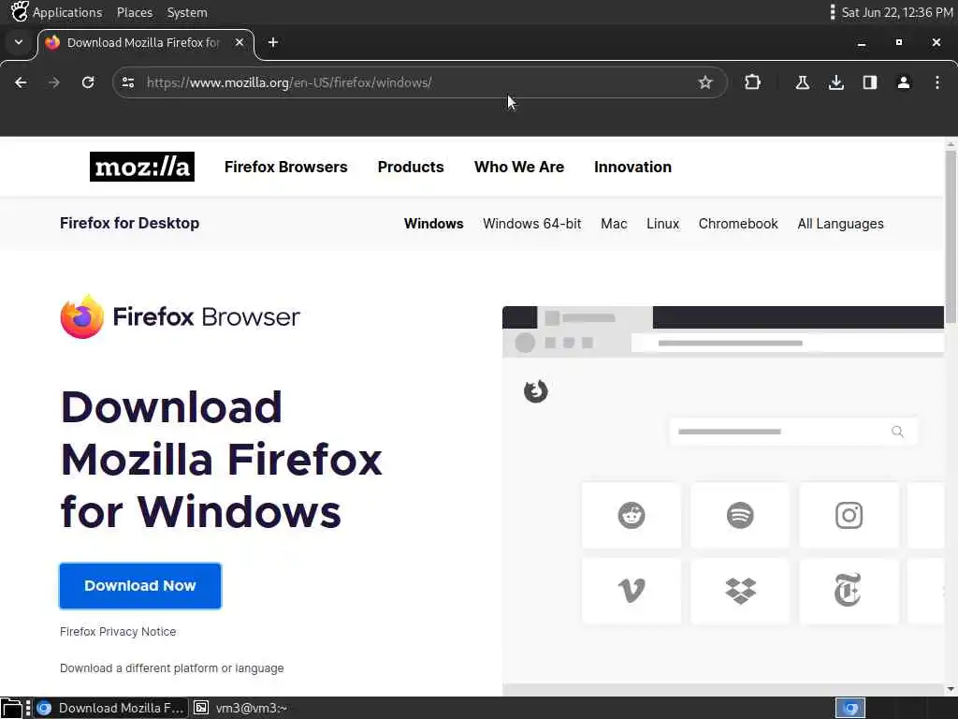Open Download a different platform or language
Image resolution: width=958 pixels, height=719 pixels.
[172, 668]
